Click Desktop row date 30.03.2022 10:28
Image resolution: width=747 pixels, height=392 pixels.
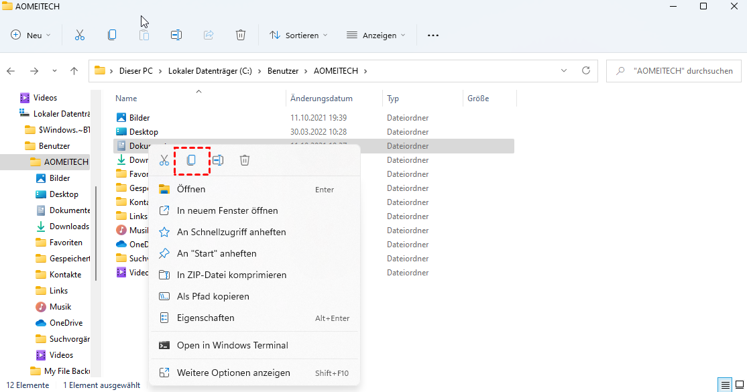tap(319, 132)
